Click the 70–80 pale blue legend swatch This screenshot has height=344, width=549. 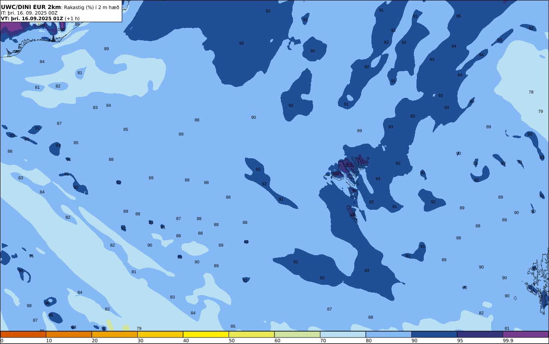(343, 334)
